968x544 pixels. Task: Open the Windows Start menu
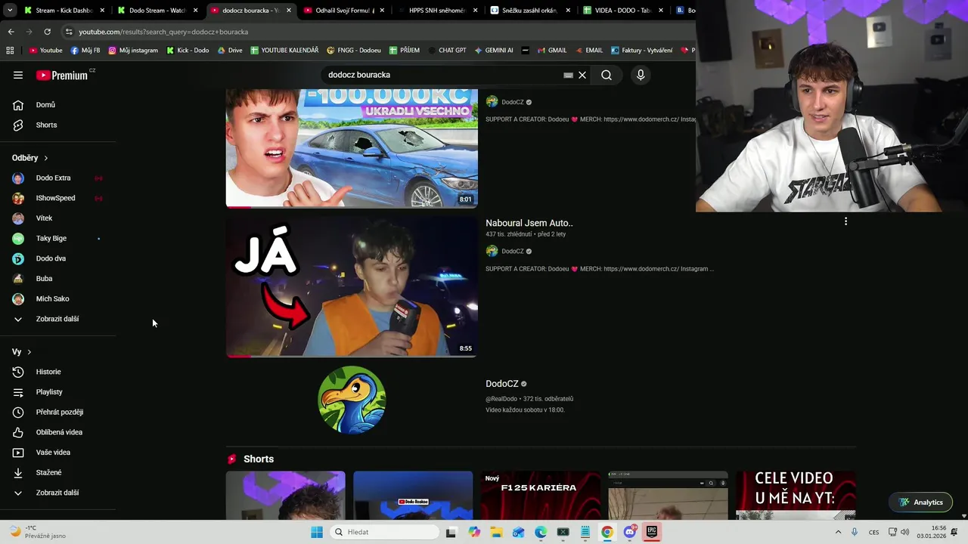(x=317, y=532)
